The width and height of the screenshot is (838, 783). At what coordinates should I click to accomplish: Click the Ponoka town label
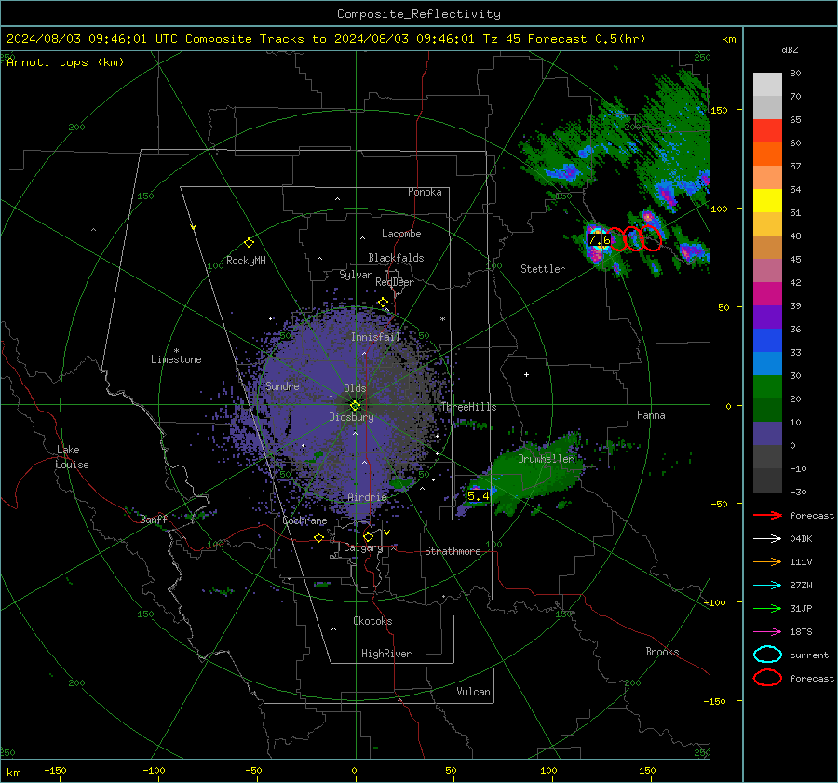[x=425, y=192]
